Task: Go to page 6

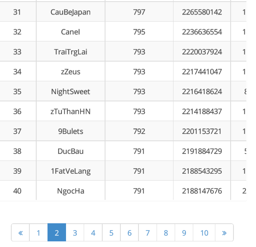Action: point(129,233)
